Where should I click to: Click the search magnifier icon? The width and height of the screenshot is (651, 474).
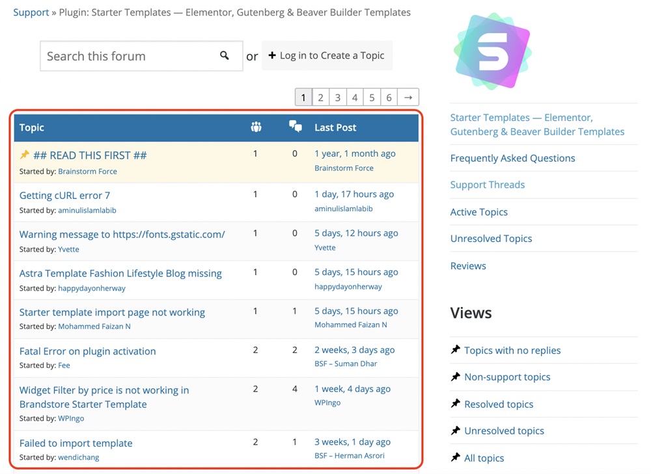(225, 56)
